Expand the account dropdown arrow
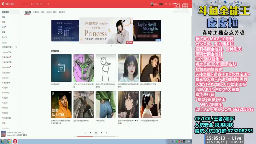 coord(164,4)
